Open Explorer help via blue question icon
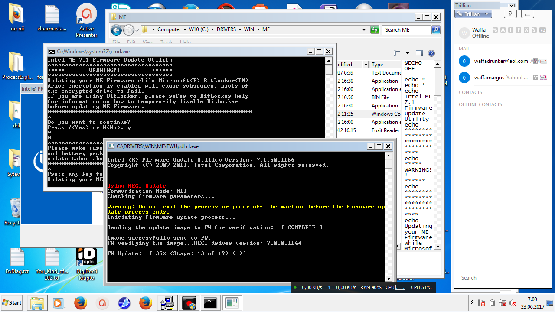Screen dimensions: 555x312 tap(431, 53)
